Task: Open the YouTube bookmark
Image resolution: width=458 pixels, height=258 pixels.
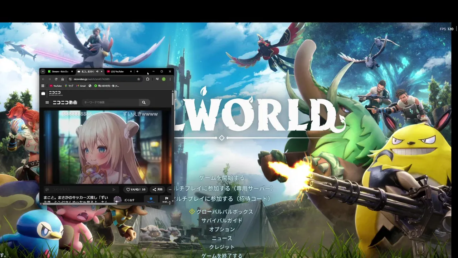Action: [x=55, y=86]
